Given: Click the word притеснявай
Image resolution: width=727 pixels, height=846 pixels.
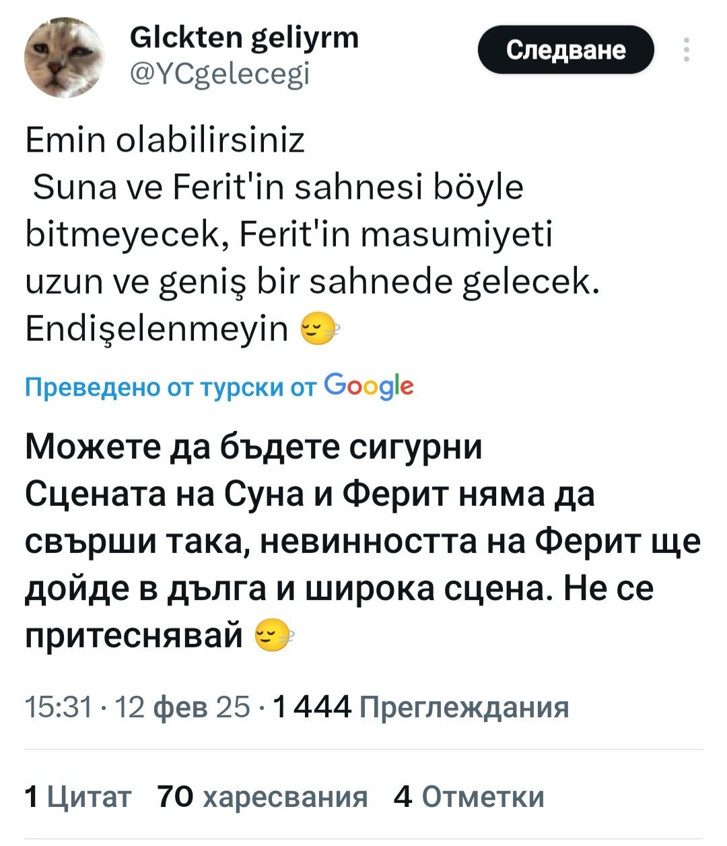Looking at the screenshot, I should pyautogui.click(x=133, y=635).
